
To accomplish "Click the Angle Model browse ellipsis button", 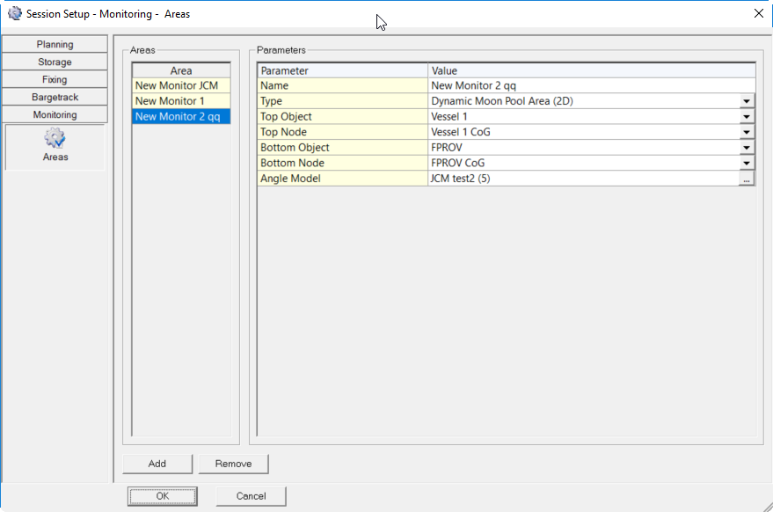I will (x=747, y=179).
